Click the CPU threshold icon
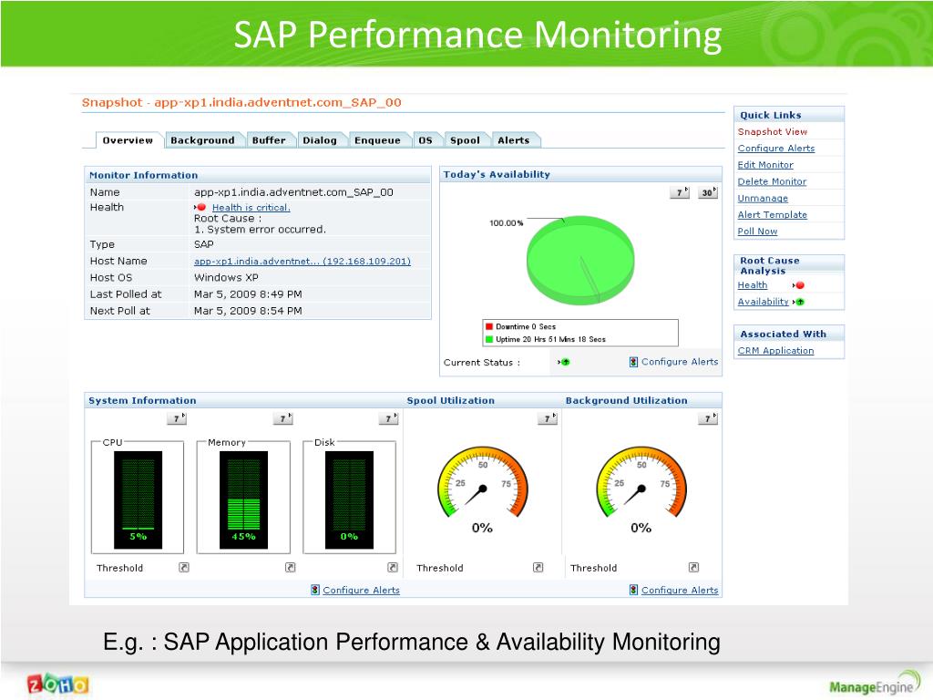Screen dimensions: 933x700 (x=184, y=567)
